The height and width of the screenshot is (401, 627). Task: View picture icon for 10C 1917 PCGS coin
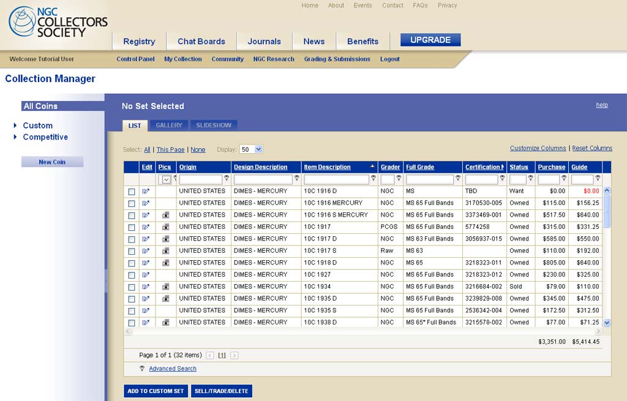165,227
